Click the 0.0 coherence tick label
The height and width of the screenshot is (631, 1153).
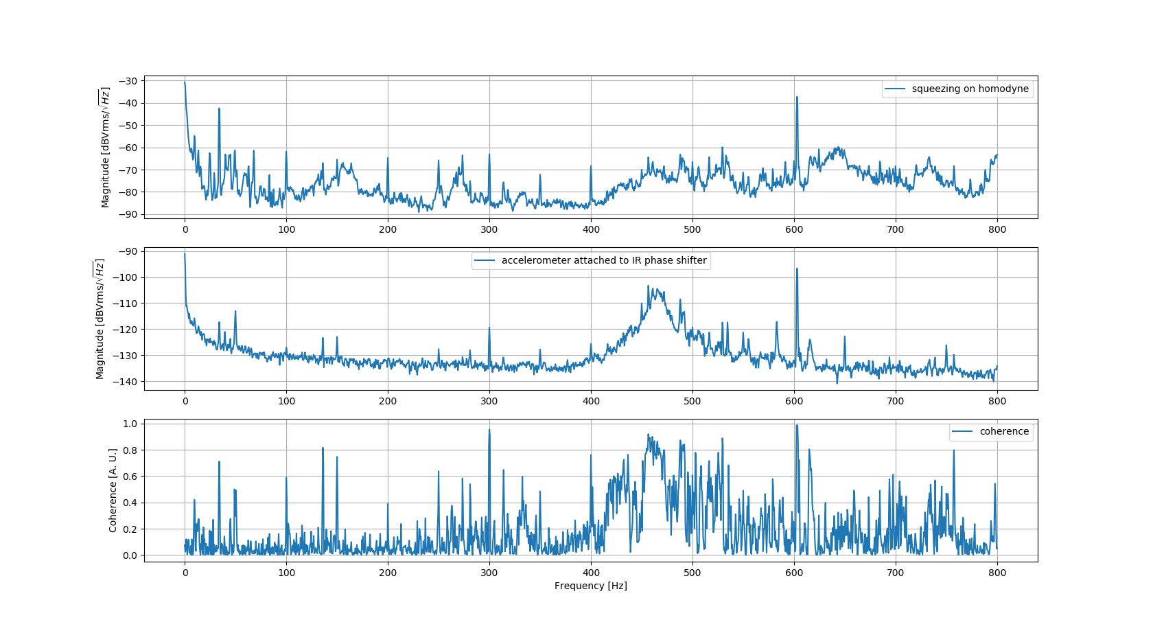click(x=130, y=555)
